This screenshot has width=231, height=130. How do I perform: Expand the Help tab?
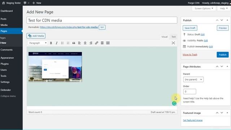[x=224, y=8]
